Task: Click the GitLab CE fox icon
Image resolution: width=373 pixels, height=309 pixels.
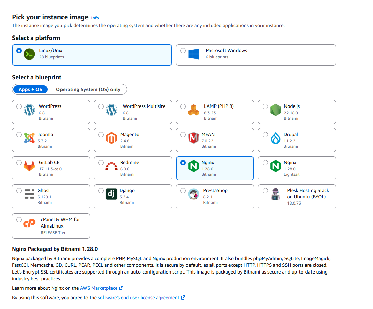Action: (x=29, y=166)
